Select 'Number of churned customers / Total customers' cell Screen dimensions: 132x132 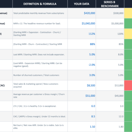[x=40, y=75]
